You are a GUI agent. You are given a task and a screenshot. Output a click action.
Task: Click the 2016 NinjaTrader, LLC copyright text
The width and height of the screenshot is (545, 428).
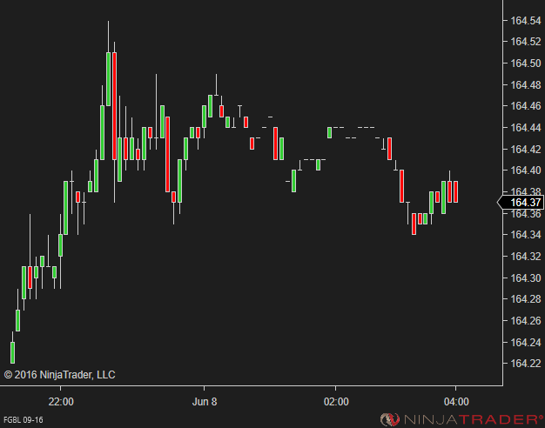point(59,375)
